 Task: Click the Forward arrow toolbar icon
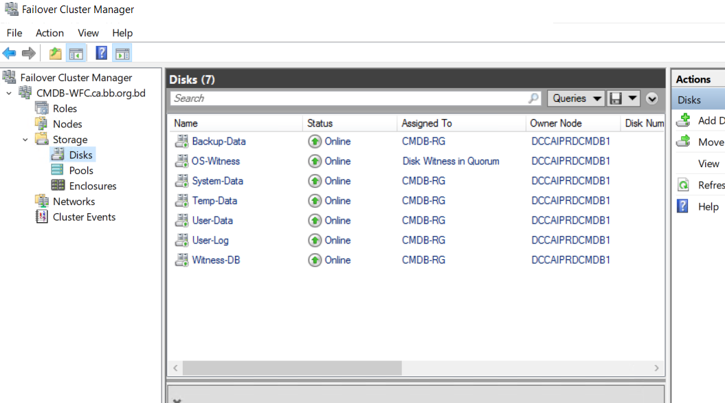click(29, 53)
